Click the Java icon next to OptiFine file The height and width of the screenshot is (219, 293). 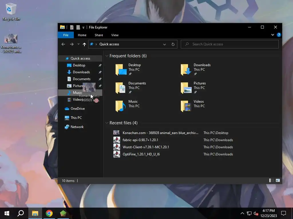click(x=117, y=154)
